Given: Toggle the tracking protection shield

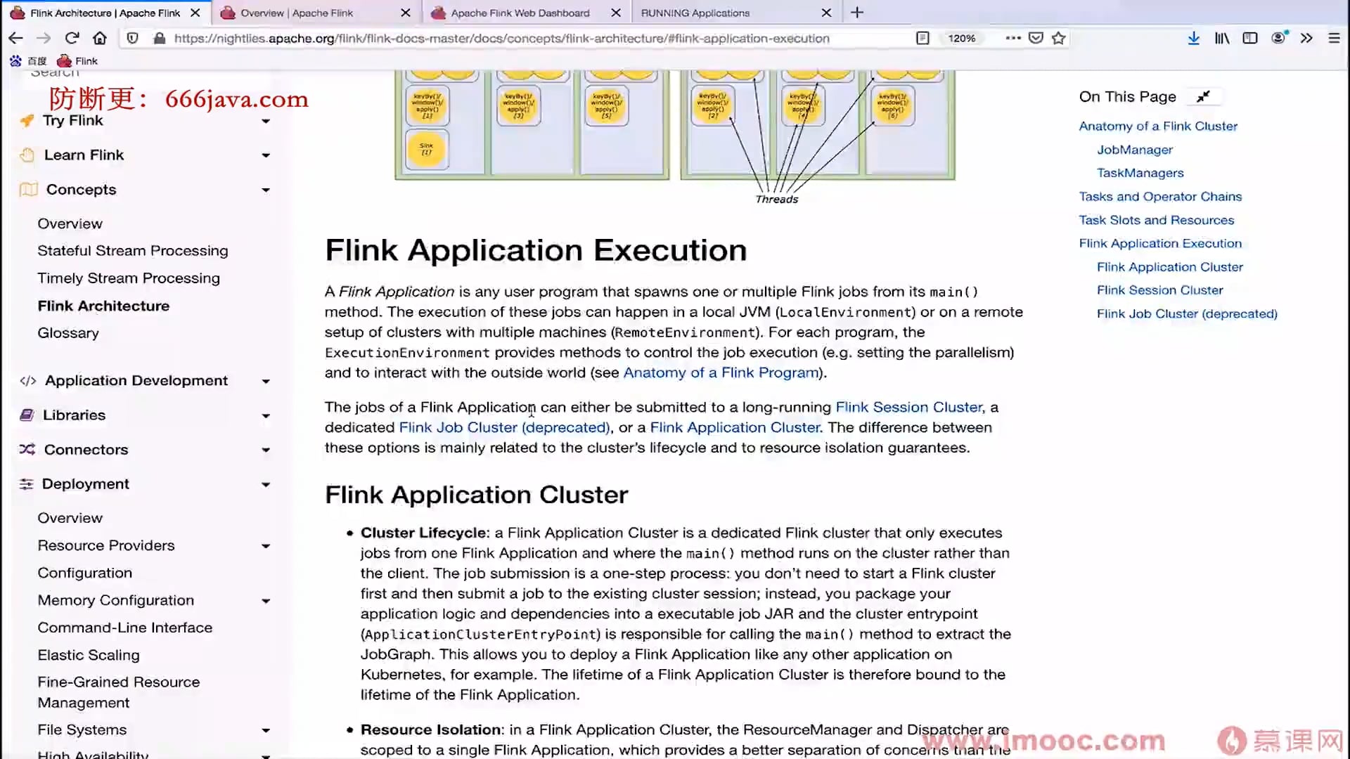Looking at the screenshot, I should [132, 38].
